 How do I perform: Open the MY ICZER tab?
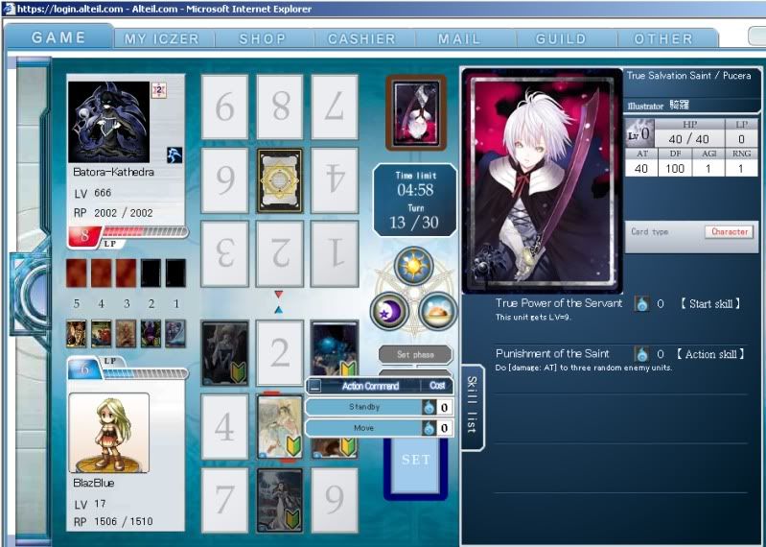(x=162, y=39)
